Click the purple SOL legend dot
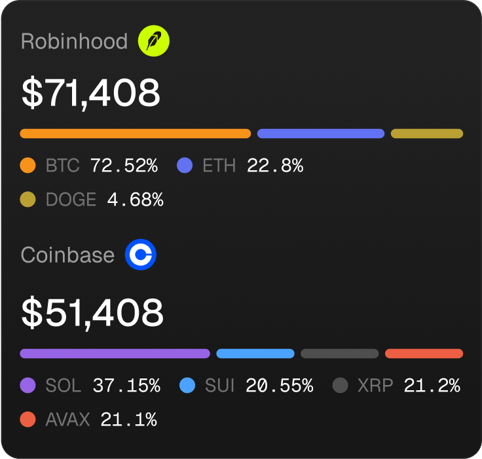This screenshot has height=459, width=482. (28, 386)
